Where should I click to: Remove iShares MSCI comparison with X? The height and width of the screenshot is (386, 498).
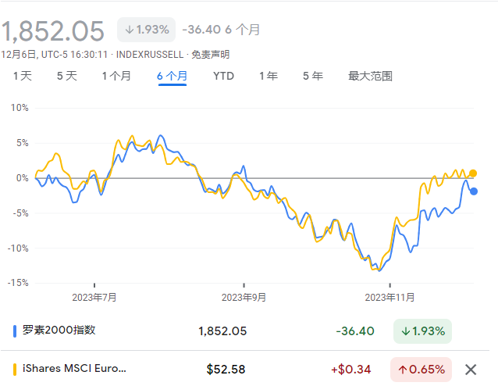coord(471,370)
